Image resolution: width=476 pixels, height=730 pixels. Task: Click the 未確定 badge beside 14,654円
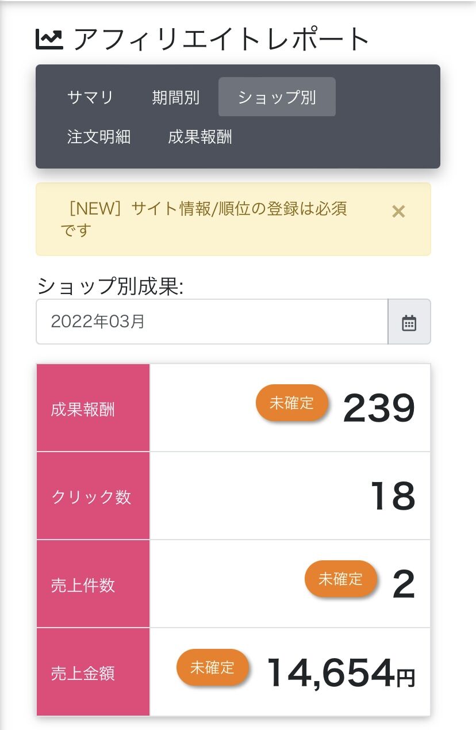point(212,667)
